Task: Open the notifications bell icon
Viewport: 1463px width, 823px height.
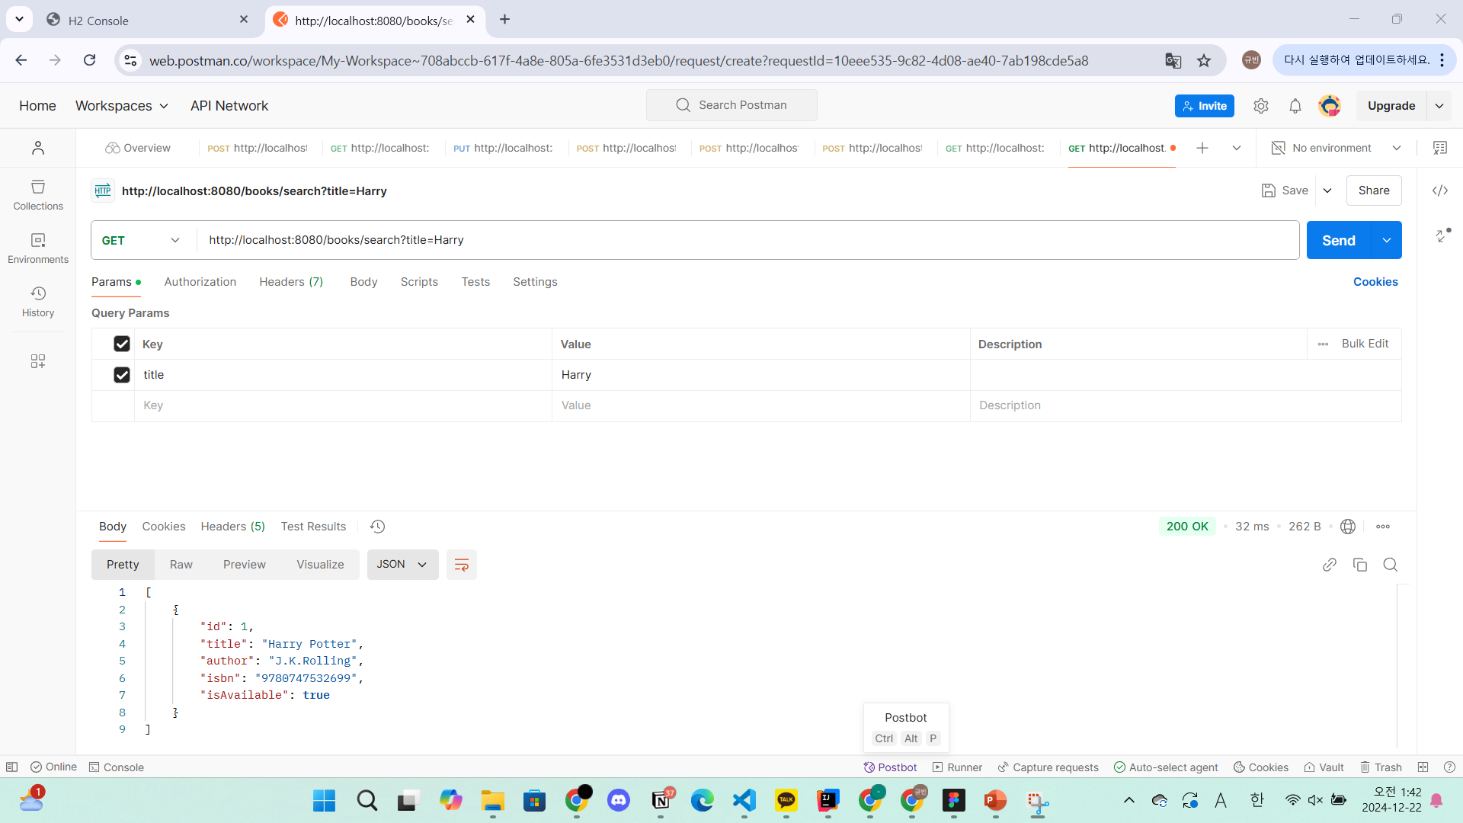Action: [x=1295, y=106]
